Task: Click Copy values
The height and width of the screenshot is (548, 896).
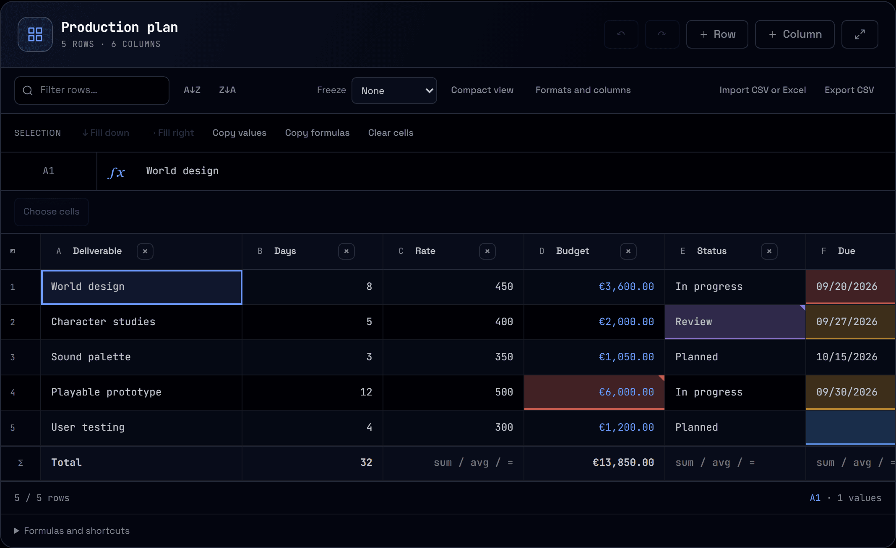Action: pyautogui.click(x=240, y=133)
